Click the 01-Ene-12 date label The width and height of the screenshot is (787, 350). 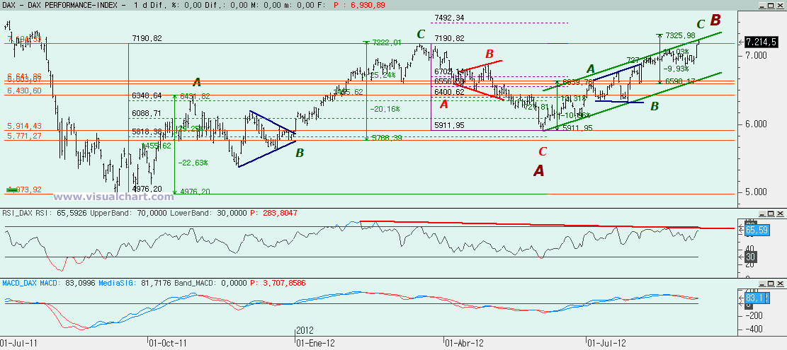coord(316,344)
